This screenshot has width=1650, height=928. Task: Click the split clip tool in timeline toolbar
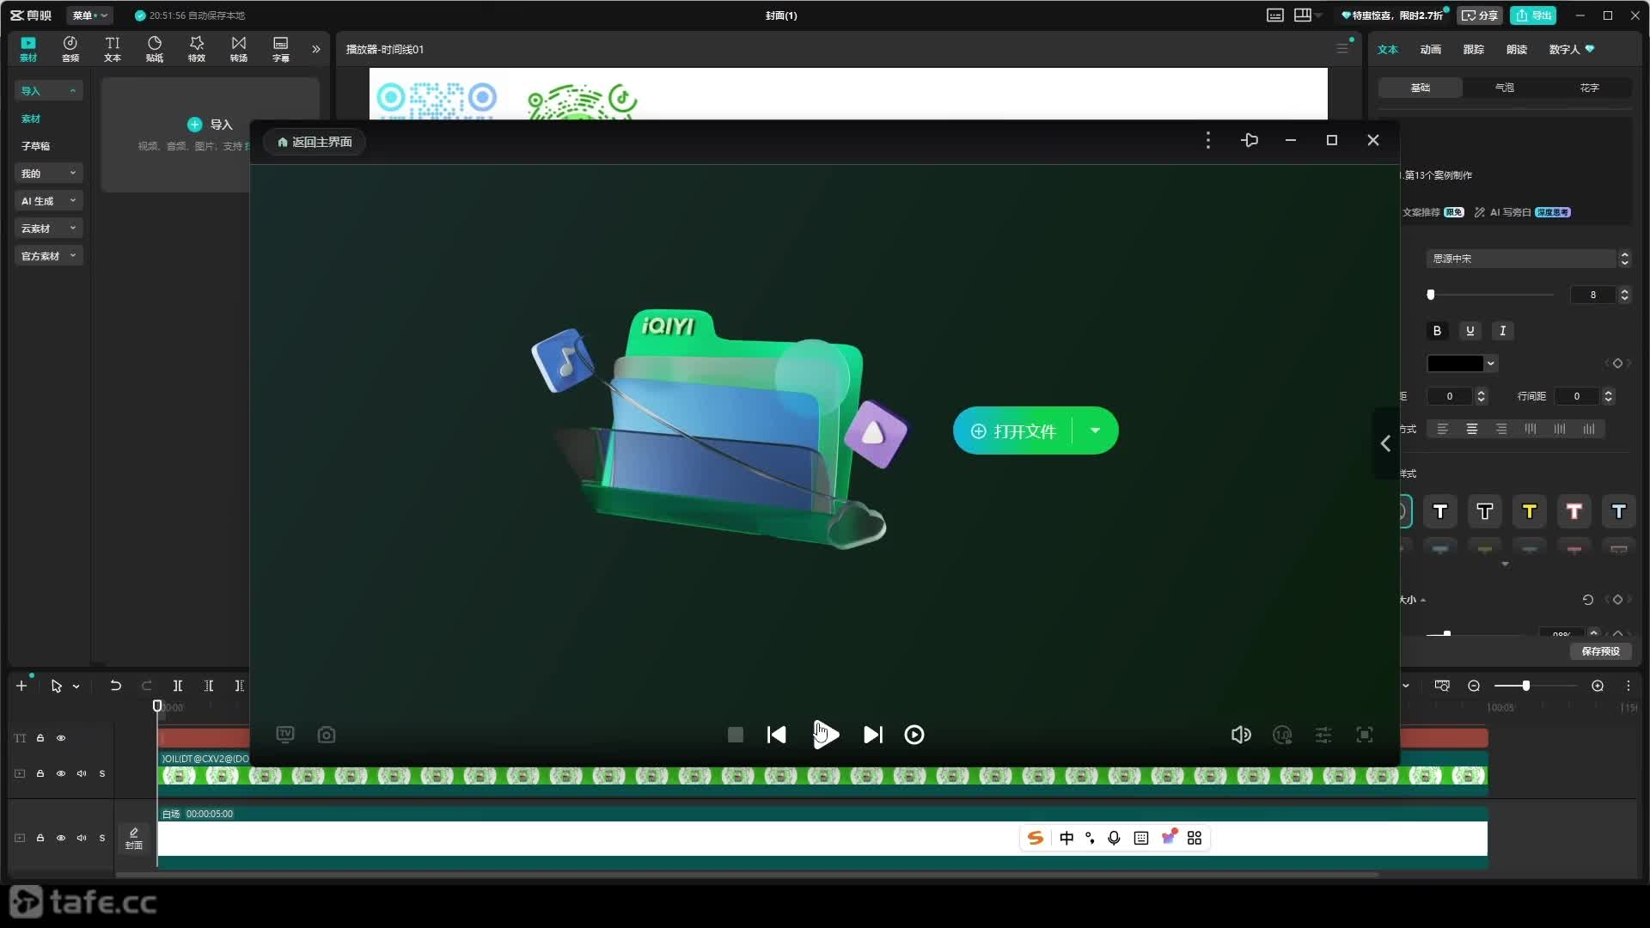(x=178, y=686)
